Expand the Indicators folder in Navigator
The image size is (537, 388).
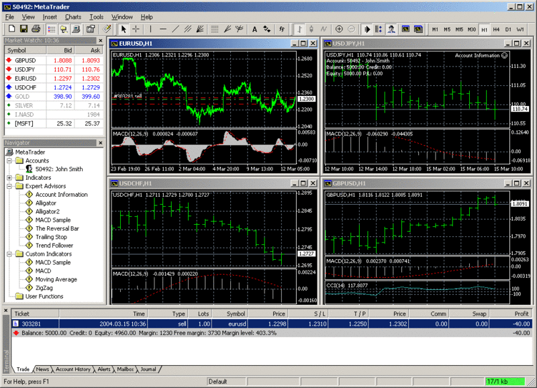pos(9,177)
